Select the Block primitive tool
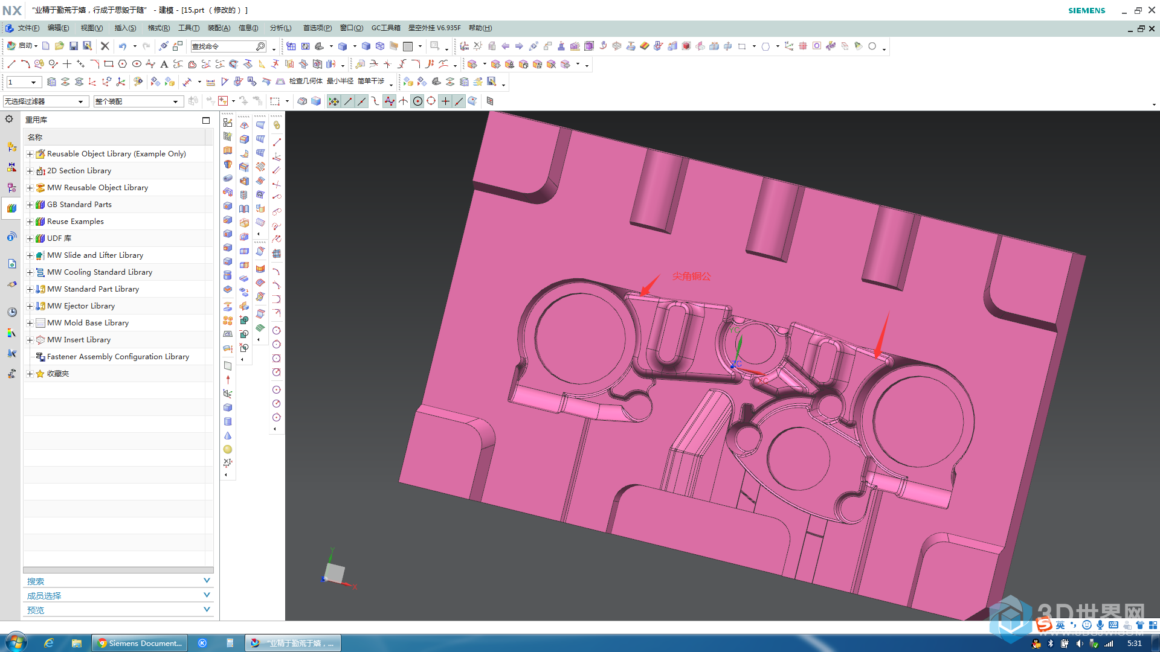 click(x=228, y=407)
